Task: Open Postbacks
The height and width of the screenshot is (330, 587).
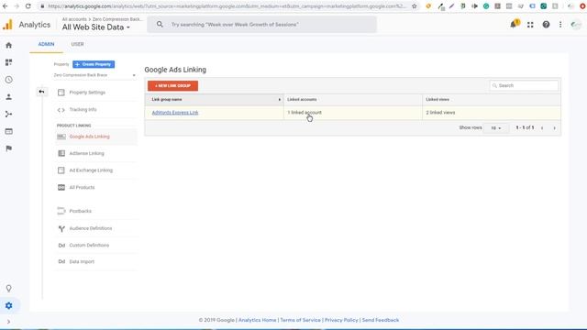Action: pos(80,211)
